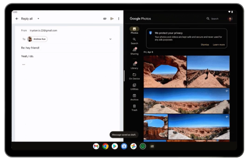Image resolution: width=248 pixels, height=159 pixels.
Task: Dismiss the privacy notice
Action: 205,44
